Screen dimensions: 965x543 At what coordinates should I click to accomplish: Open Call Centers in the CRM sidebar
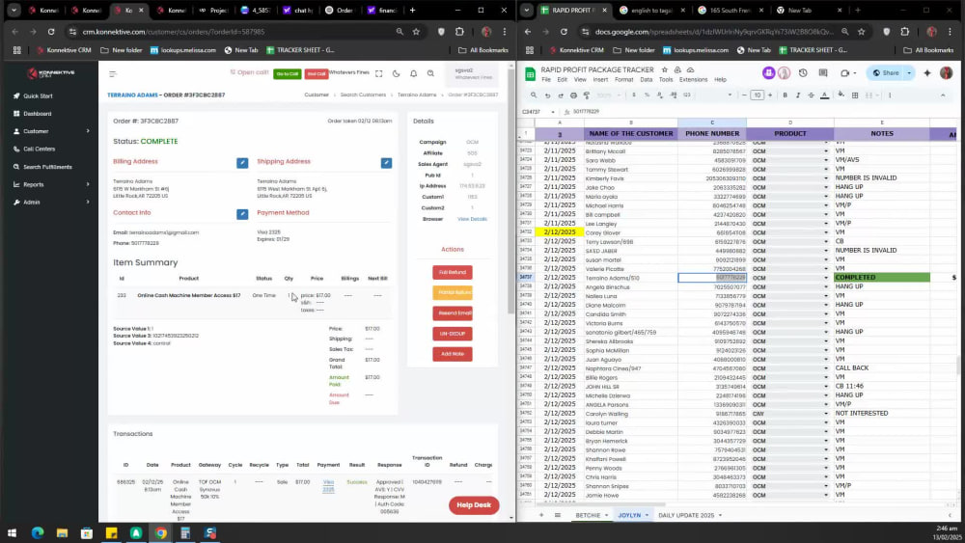click(x=39, y=149)
